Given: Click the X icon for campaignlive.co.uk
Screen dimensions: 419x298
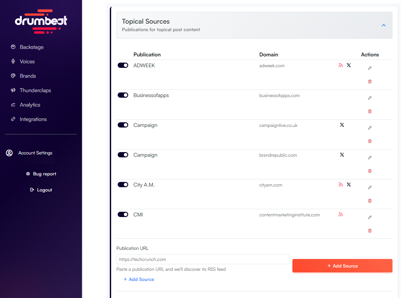Looking at the screenshot, I should click(342, 125).
